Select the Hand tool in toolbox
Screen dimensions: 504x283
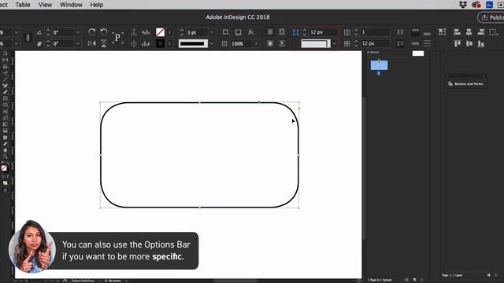[x=6, y=150]
